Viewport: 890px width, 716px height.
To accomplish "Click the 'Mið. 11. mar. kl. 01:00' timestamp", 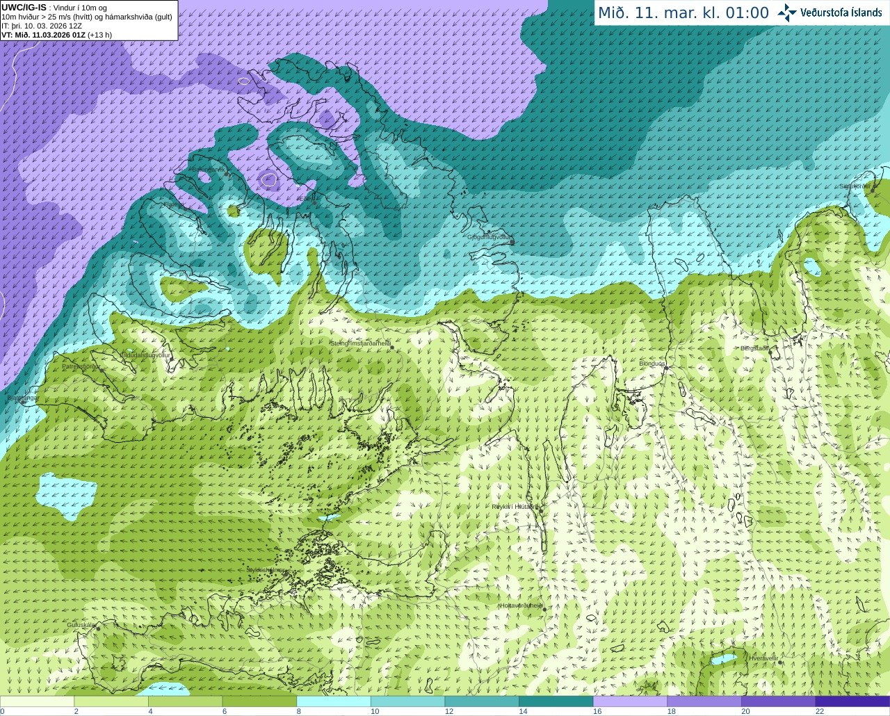I will (x=683, y=13).
